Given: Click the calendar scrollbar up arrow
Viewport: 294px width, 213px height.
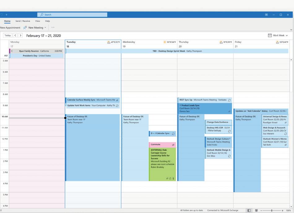Looking at the screenshot, I should coord(291,60).
